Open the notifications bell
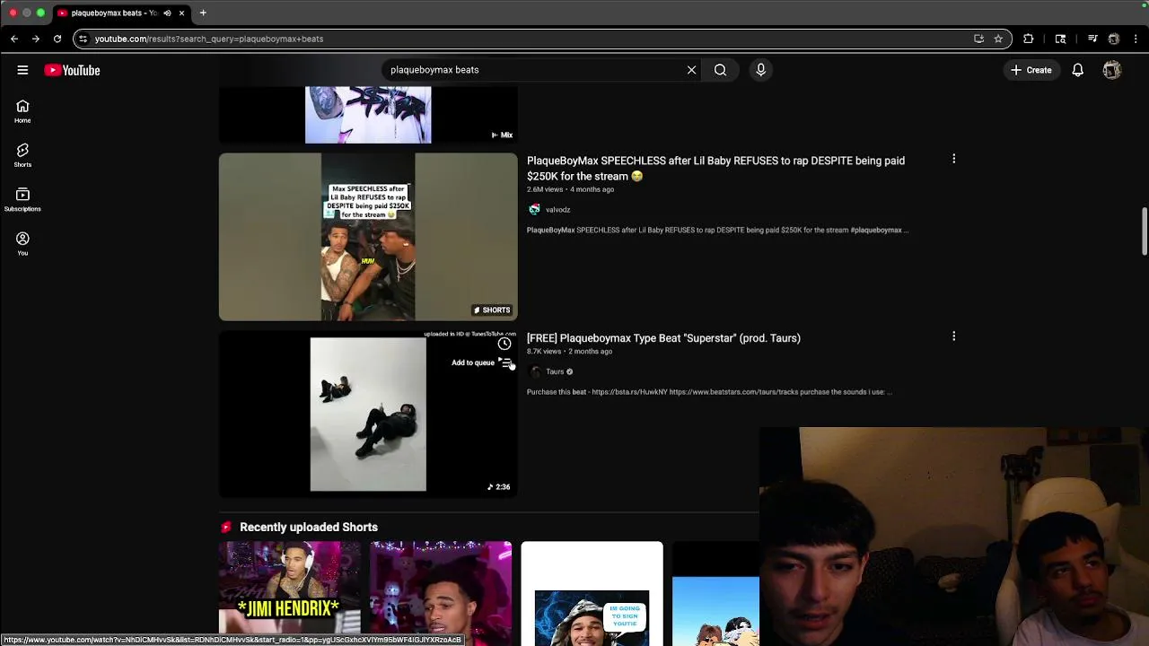 pos(1077,70)
